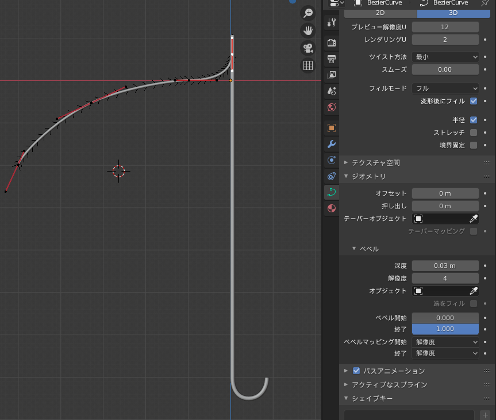The image size is (496, 420).
Task: Select orange control point on curve
Action: pyautogui.click(x=230, y=80)
